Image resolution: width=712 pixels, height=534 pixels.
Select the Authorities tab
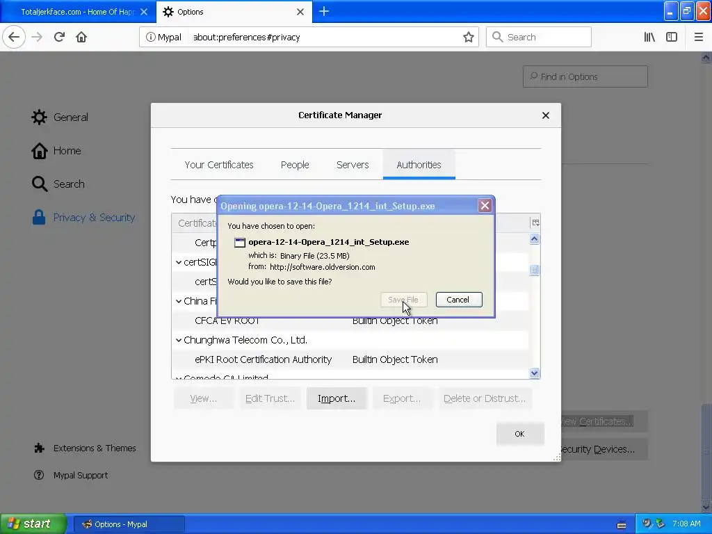419,165
